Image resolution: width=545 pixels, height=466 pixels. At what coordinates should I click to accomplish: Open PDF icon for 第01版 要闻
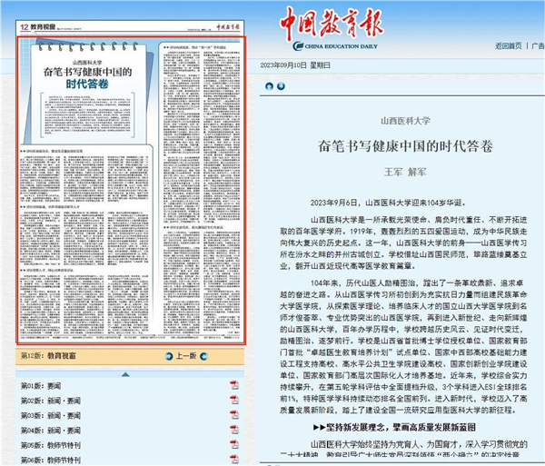[x=234, y=385]
